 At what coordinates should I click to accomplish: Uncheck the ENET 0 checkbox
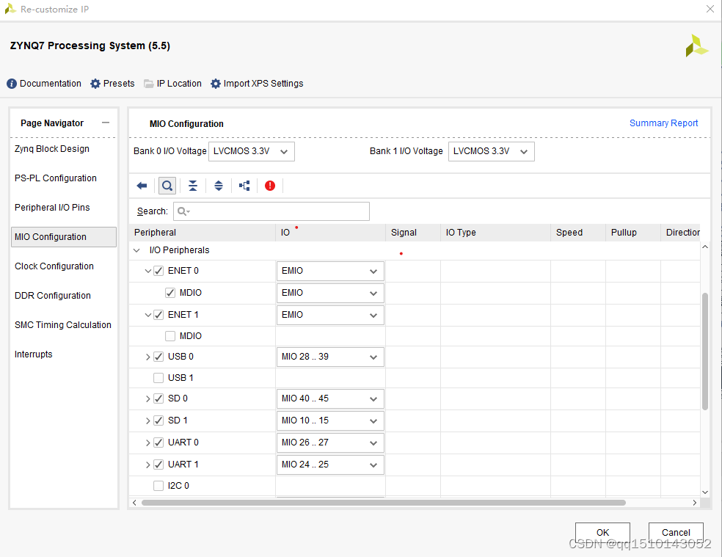tap(158, 271)
